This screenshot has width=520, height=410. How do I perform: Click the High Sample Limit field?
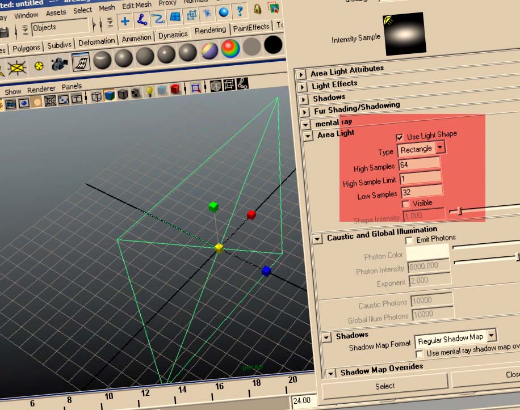(421, 177)
